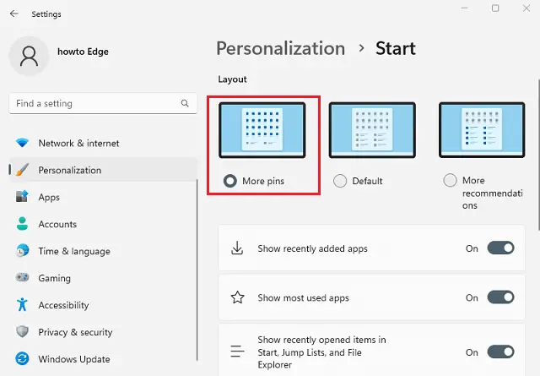Viewport: 540px width, 376px height.
Task: Click the howto Edge account name
Action: pos(83,52)
